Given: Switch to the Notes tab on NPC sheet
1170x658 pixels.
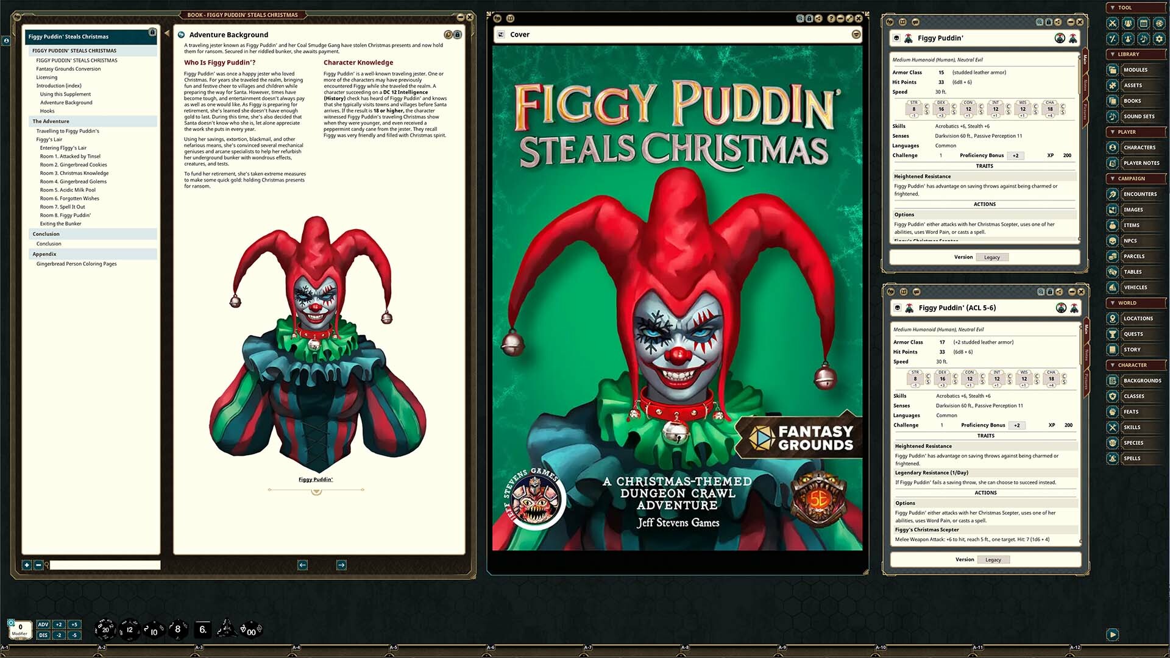Looking at the screenshot, I should click(1085, 85).
